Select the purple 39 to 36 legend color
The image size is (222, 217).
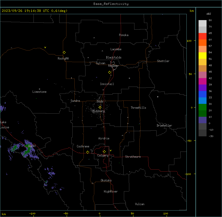pyautogui.click(x=202, y=88)
